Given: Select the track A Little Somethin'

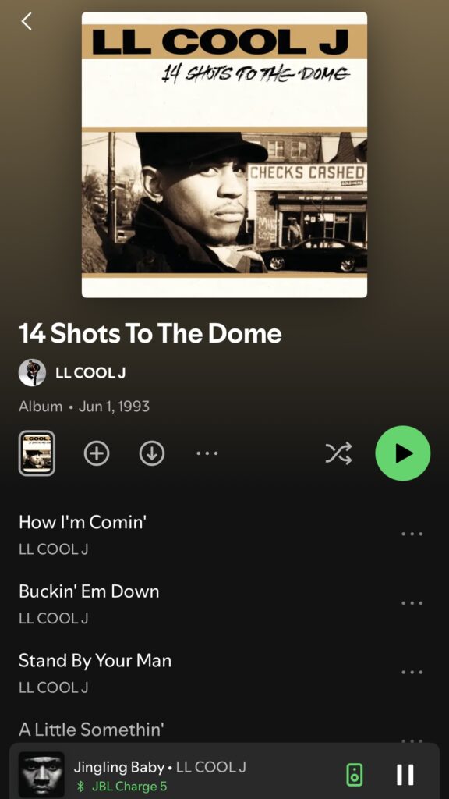Looking at the screenshot, I should pos(92,730).
